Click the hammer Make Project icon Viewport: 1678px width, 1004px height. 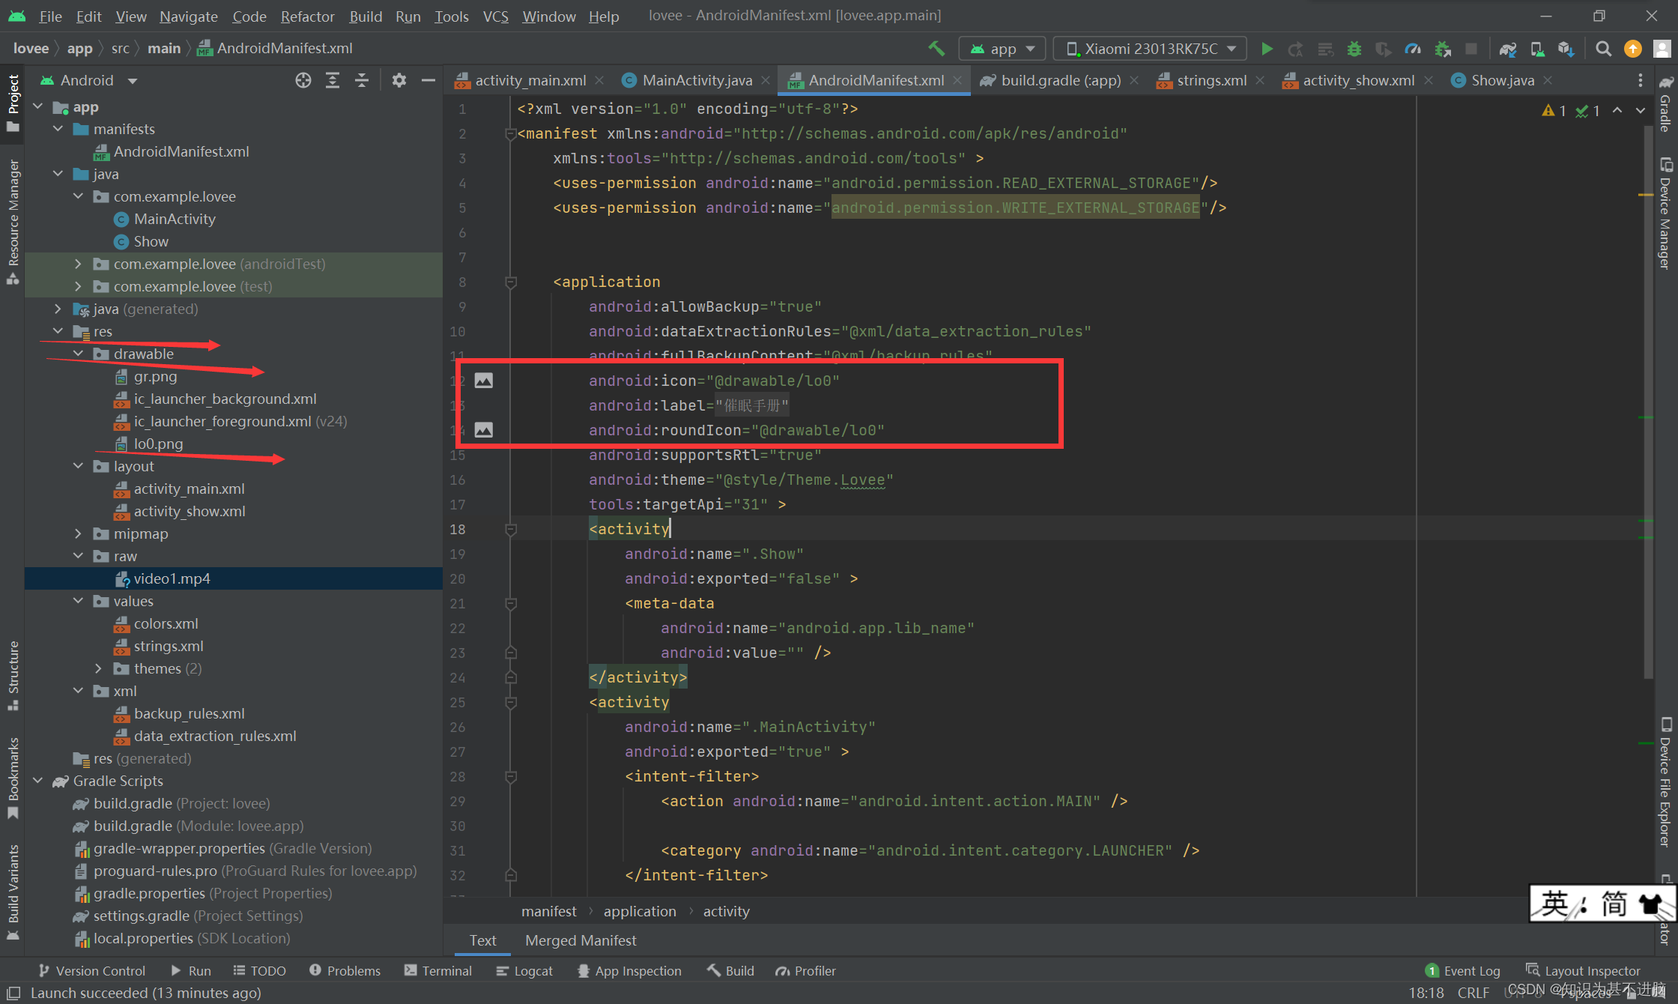click(936, 49)
